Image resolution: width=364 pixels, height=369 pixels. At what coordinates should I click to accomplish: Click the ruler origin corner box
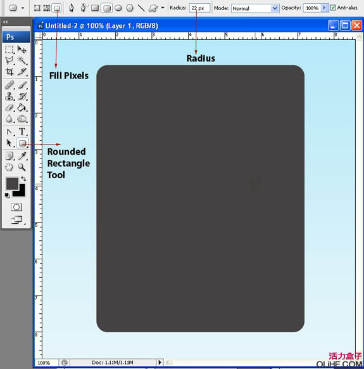pyautogui.click(x=38, y=36)
